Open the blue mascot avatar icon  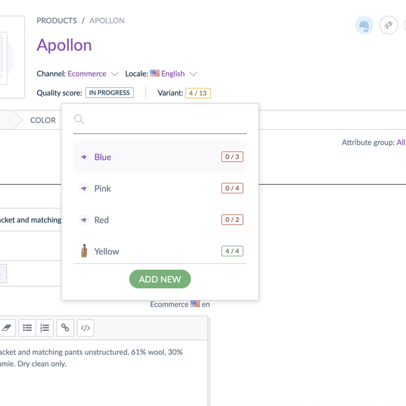(364, 26)
